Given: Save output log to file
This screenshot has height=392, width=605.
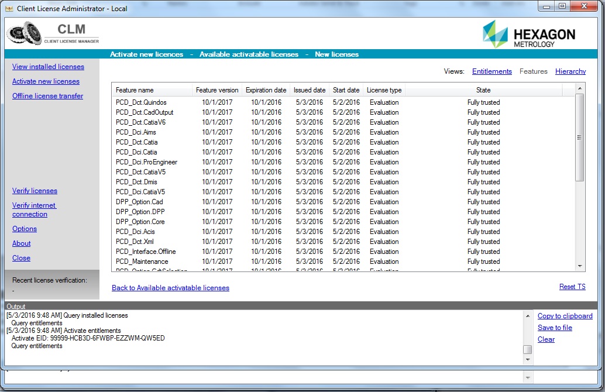Looking at the screenshot, I should tap(555, 328).
